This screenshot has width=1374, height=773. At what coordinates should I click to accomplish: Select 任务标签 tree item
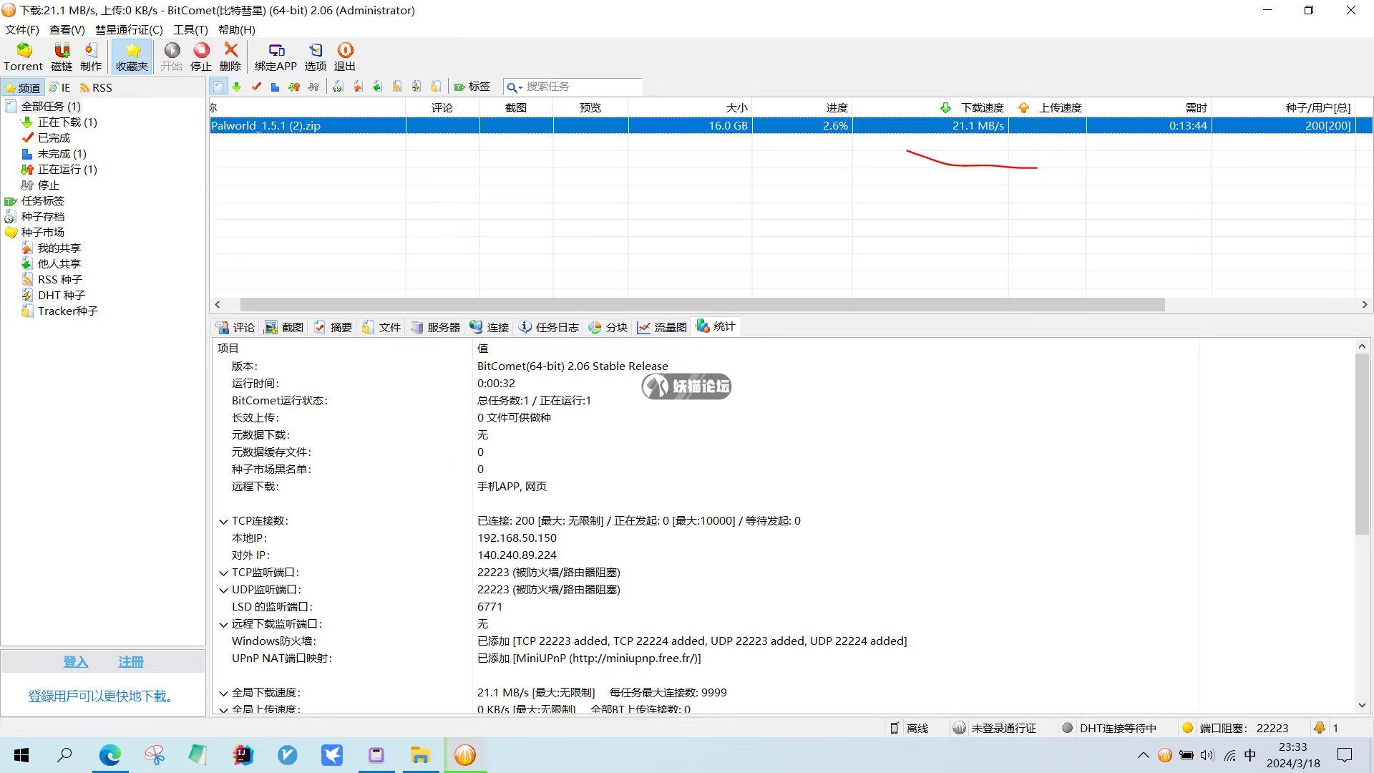[42, 201]
